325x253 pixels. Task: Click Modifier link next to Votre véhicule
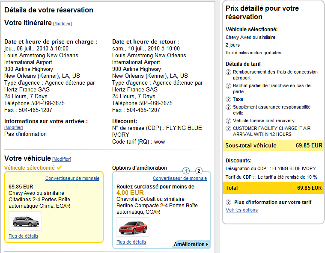(62, 159)
